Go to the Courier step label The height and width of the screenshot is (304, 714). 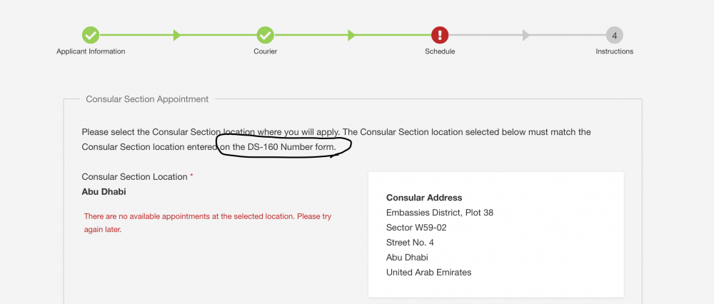tap(265, 51)
